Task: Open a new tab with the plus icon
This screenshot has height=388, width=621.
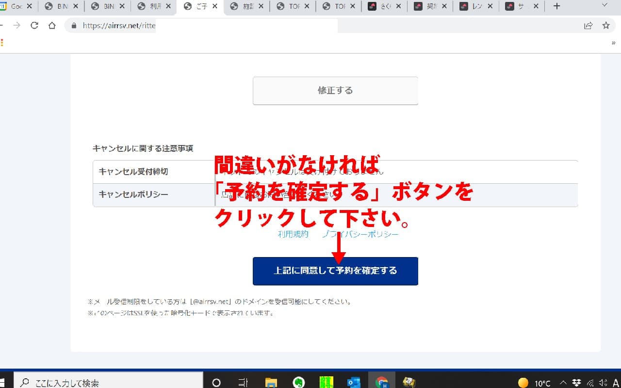Action: click(556, 6)
